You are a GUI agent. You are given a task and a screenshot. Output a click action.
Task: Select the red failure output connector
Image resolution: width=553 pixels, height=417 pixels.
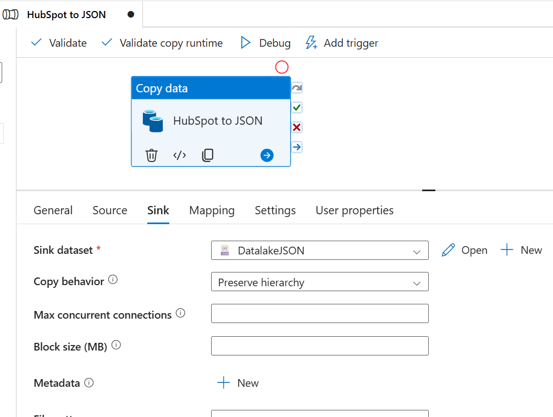click(297, 127)
